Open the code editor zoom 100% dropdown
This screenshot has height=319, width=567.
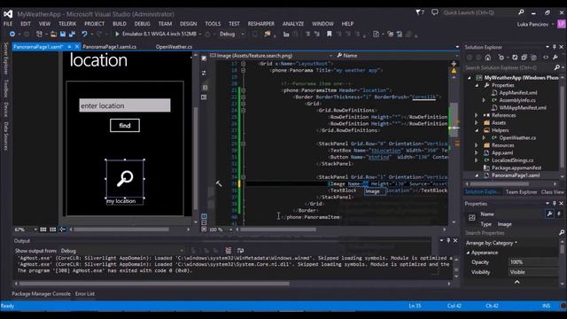pos(230,230)
